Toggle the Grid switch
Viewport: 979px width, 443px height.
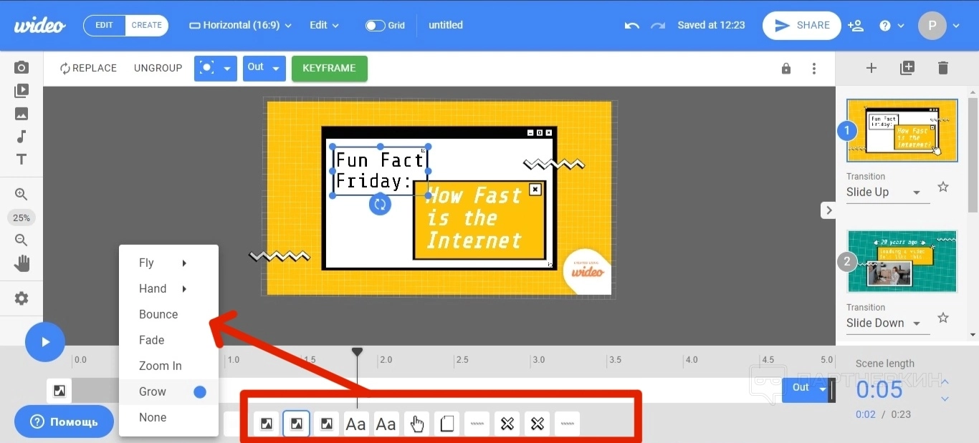click(x=376, y=26)
